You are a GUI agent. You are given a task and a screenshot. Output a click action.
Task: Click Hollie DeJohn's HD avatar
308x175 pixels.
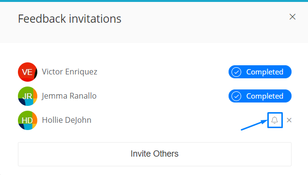[28, 120]
